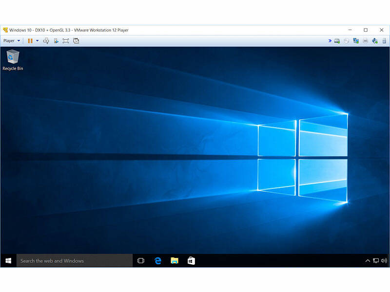390x292 pixels.
Task: Click the volume speaker tray icon
Action: pos(384,261)
